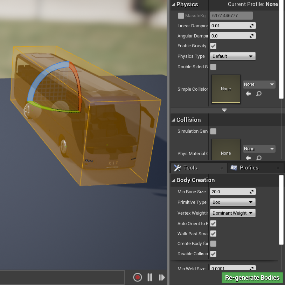Browse to Phys Material asset magnifier
Screen dimensions: 285x285
coord(259,158)
